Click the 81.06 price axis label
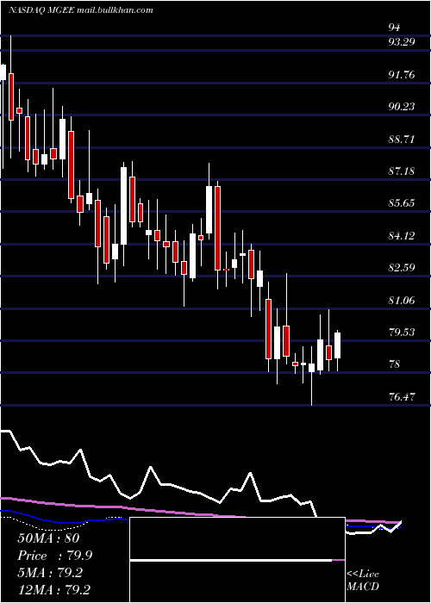This screenshot has width=431, height=603. pyautogui.click(x=402, y=300)
